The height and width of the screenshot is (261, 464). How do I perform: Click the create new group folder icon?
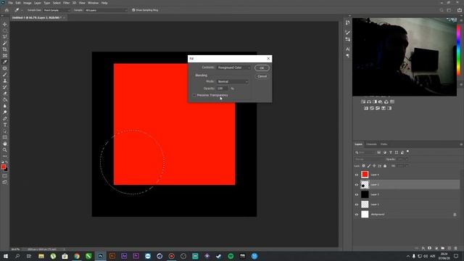(443, 248)
